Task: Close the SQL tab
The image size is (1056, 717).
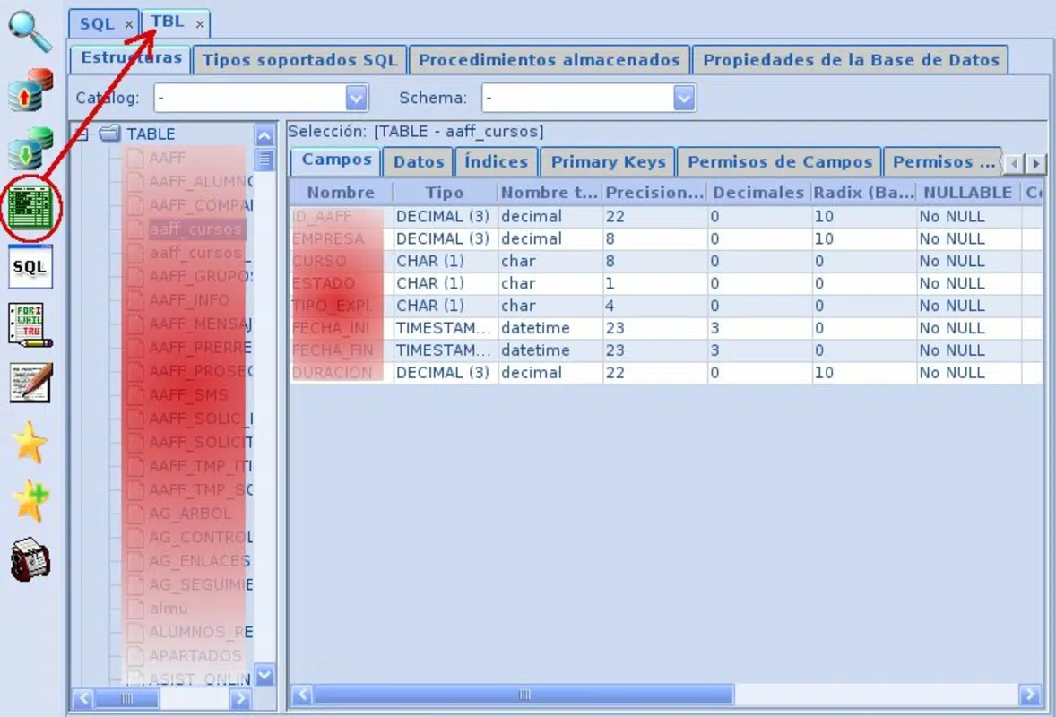Action: click(x=128, y=24)
